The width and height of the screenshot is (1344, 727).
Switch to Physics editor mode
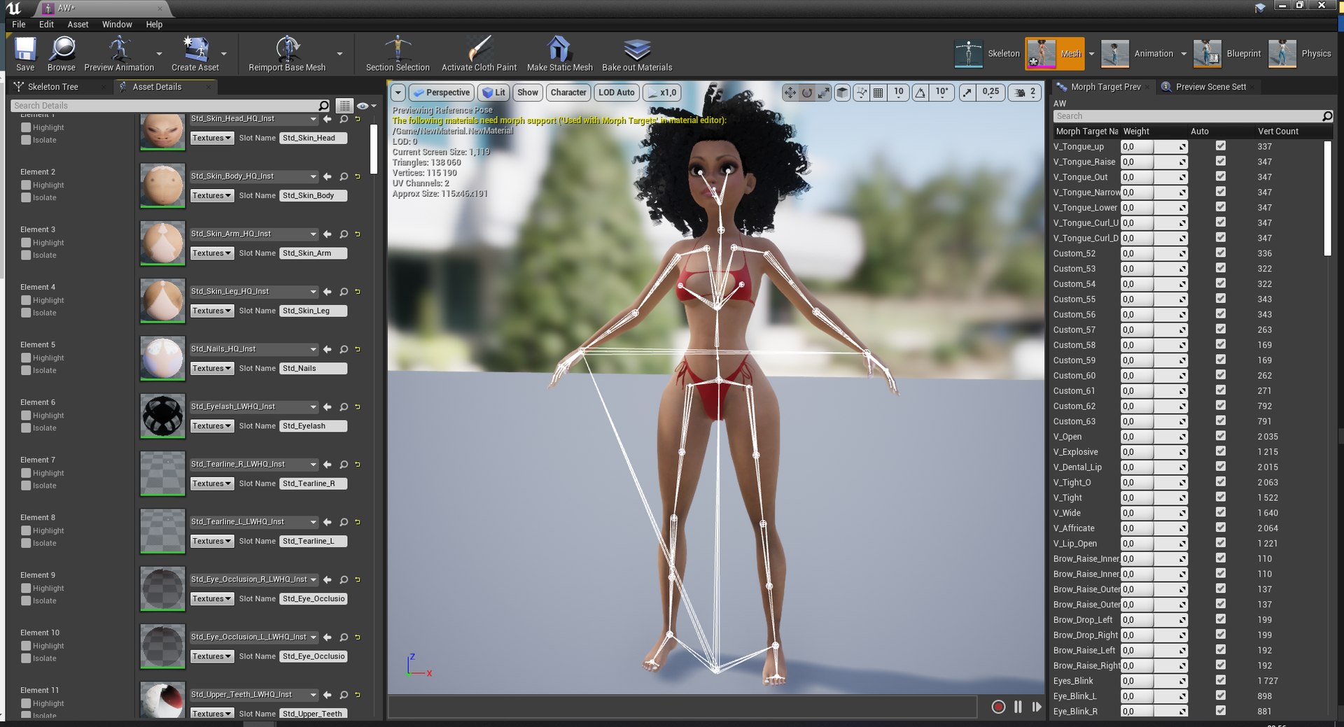pyautogui.click(x=1300, y=53)
